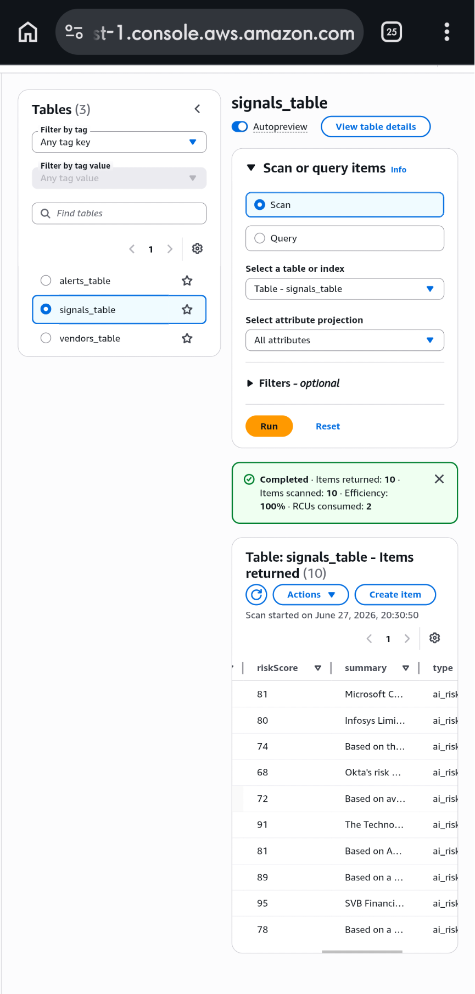Open the browser home page icon
475x994 pixels.
click(28, 32)
